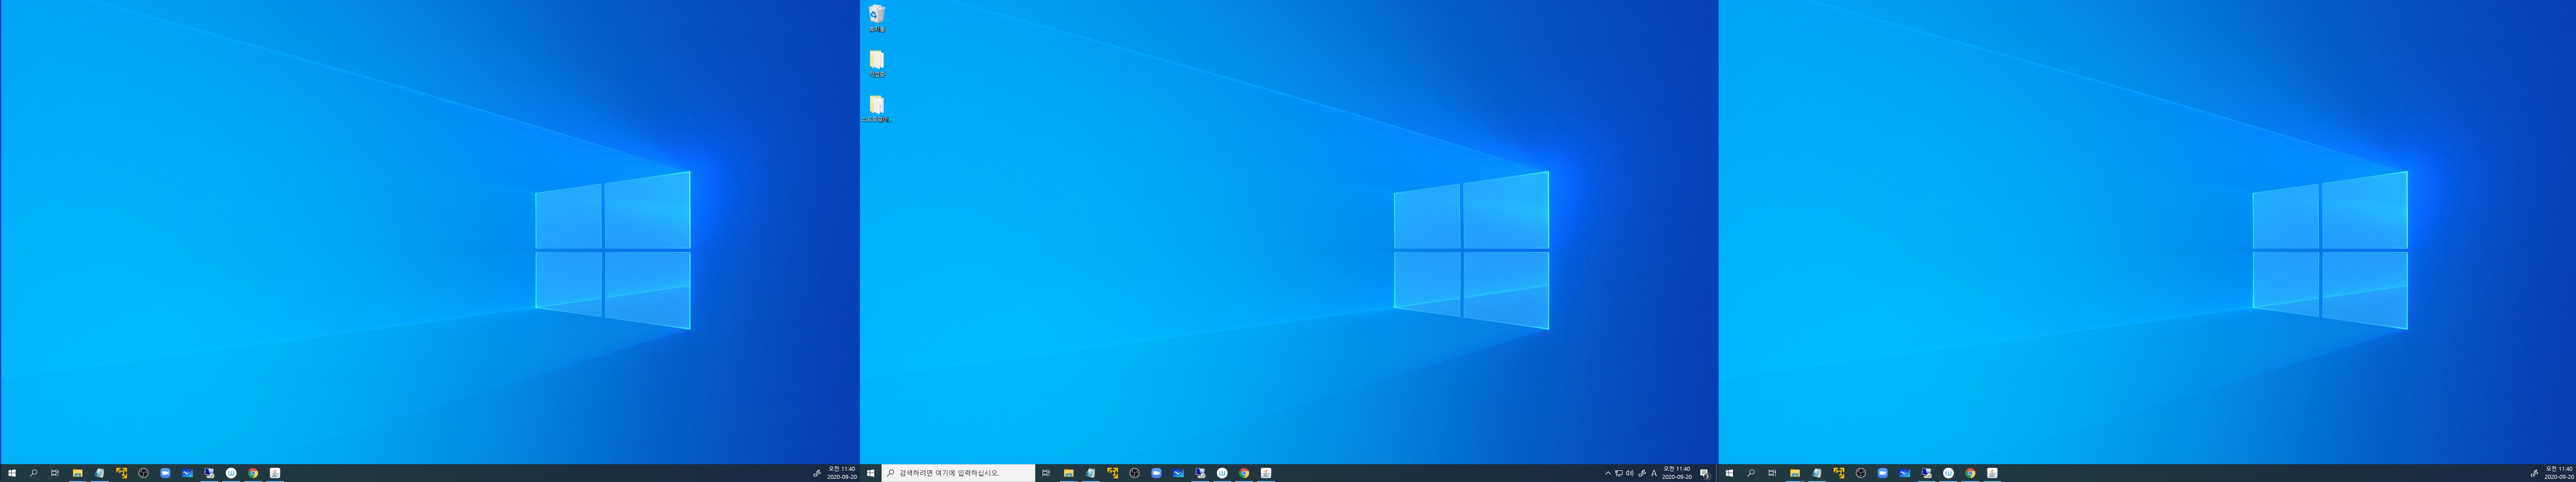
Task: Click the clock on the right monitor taskbar
Action: 2558,473
